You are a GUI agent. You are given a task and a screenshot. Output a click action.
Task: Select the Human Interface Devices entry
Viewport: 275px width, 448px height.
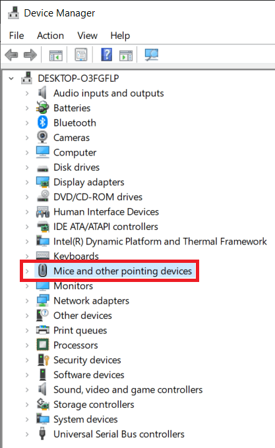click(x=106, y=211)
